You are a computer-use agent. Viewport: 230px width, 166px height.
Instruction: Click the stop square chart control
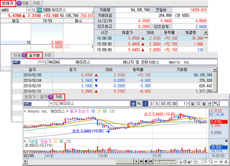coord(146,162)
